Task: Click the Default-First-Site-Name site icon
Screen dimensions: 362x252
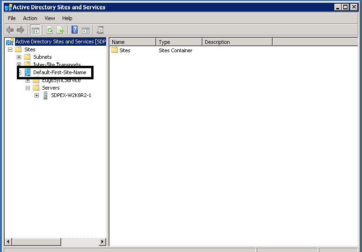Action: click(x=28, y=72)
